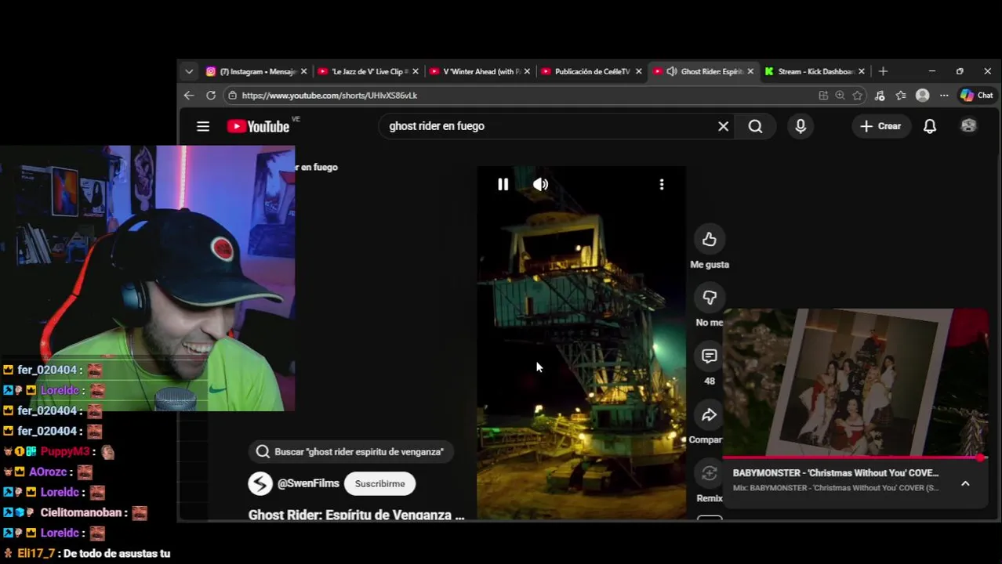Switch to Publicación de CeéleTV tab

590,71
